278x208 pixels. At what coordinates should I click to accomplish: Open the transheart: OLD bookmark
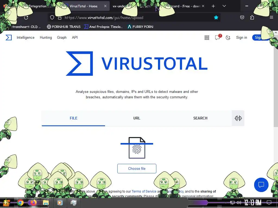tap(26, 27)
